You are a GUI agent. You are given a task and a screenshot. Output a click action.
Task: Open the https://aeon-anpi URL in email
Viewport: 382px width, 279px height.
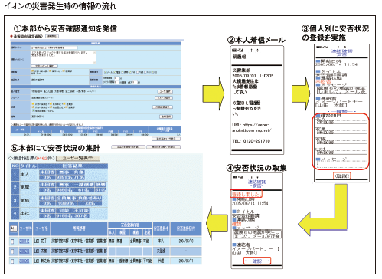[x=252, y=127]
